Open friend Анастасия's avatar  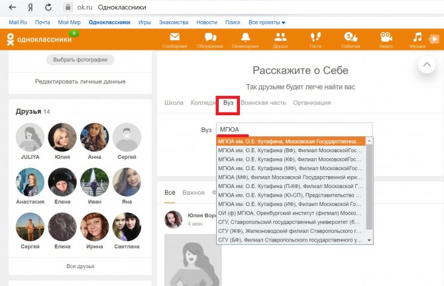tap(30, 182)
